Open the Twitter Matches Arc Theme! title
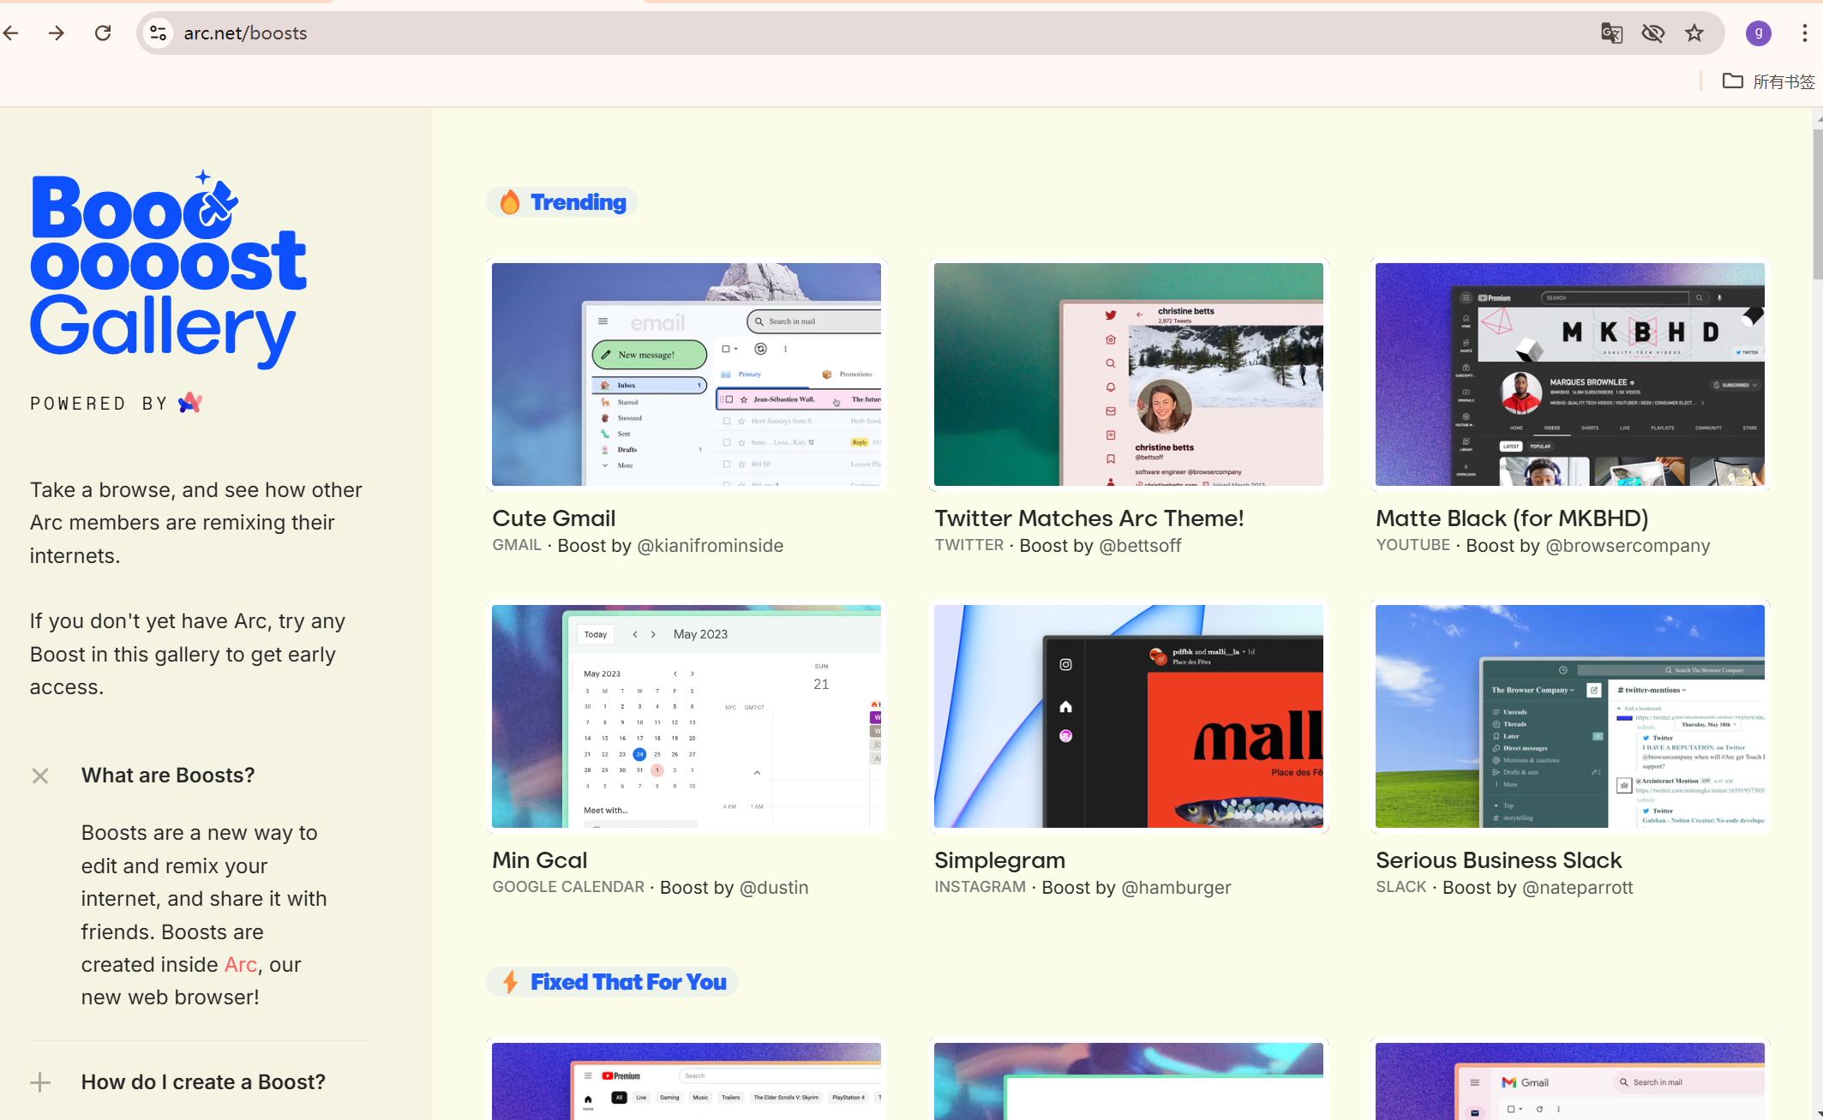This screenshot has height=1120, width=1823. coord(1089,518)
